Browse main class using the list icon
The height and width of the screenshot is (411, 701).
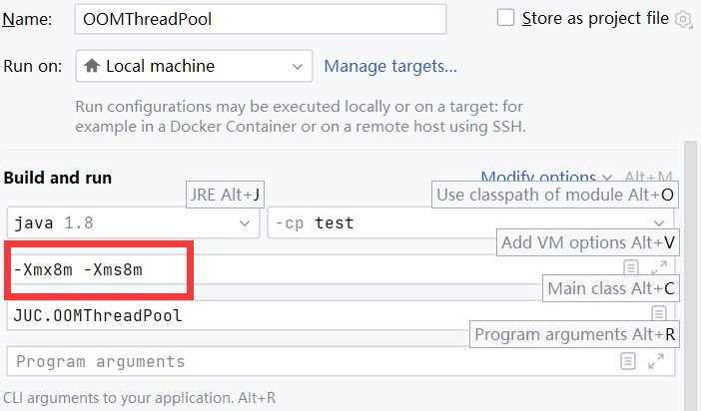(658, 313)
